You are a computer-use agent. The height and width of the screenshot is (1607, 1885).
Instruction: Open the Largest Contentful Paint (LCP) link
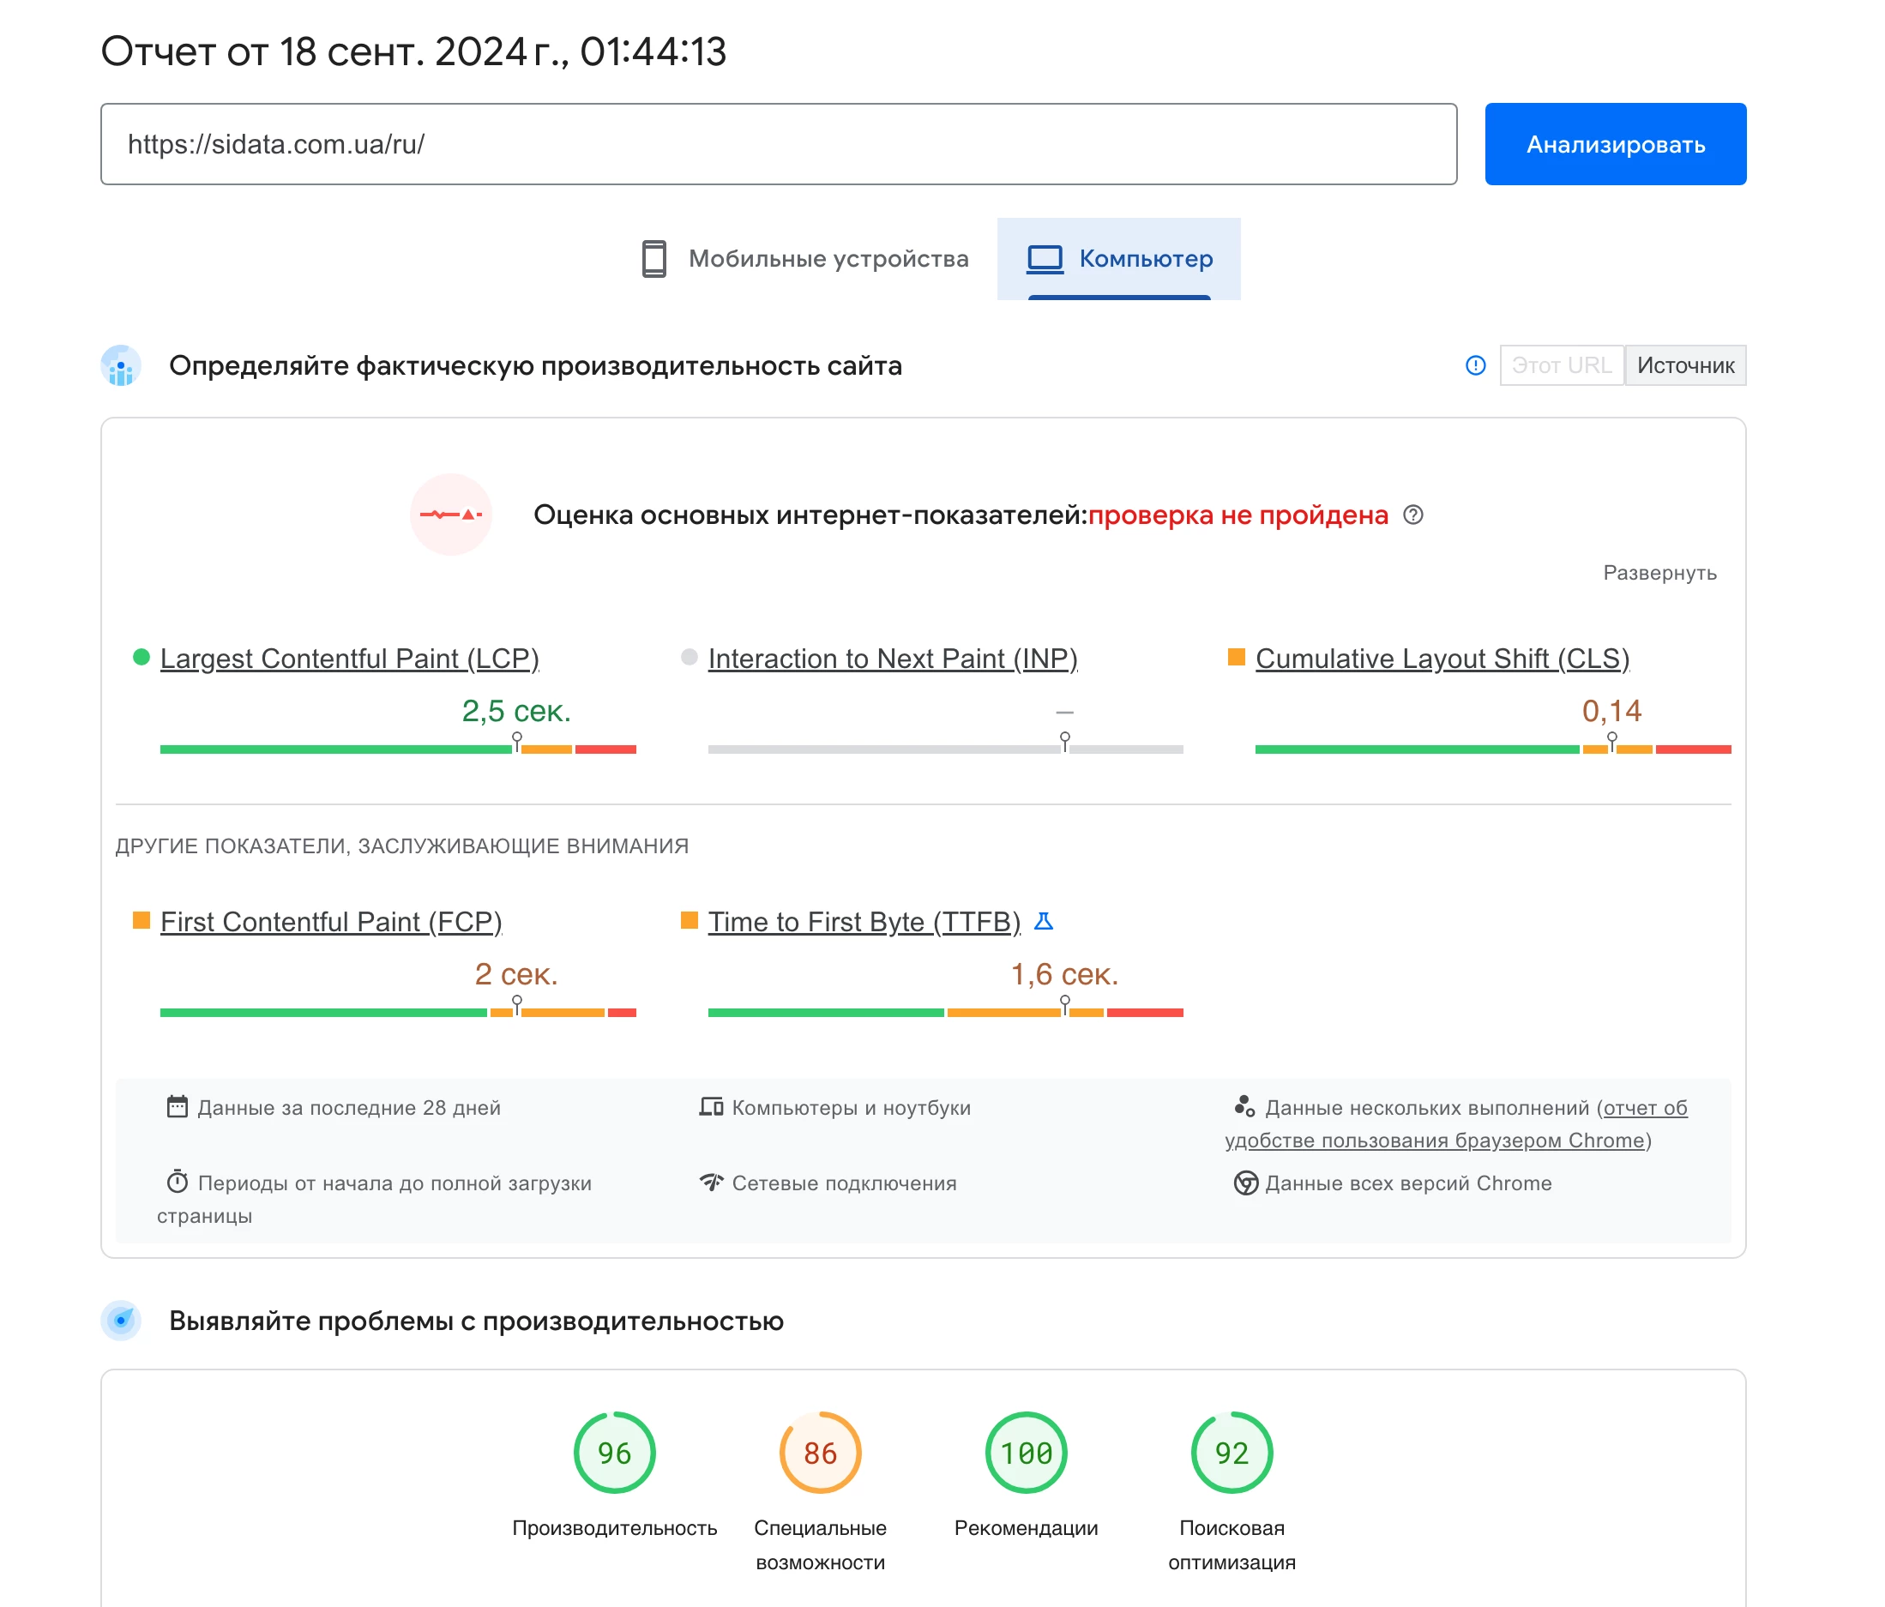click(x=349, y=659)
